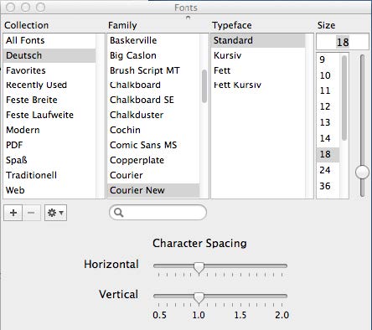Click the Family list scrollbar
The height and width of the screenshot is (330, 372).
[204, 86]
